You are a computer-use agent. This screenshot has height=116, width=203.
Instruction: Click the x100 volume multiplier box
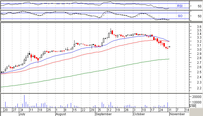coord(193,106)
